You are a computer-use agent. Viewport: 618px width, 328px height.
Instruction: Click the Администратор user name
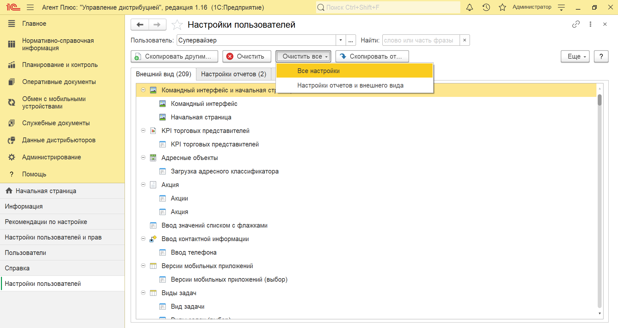532,7
